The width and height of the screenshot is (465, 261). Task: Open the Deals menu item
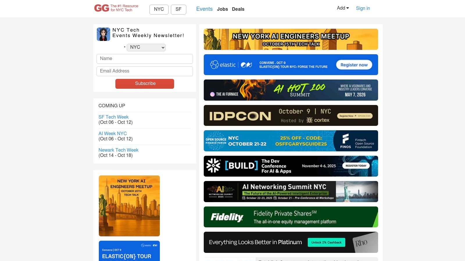(x=238, y=9)
